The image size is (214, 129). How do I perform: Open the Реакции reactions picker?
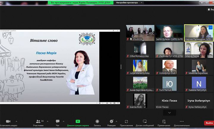tap(111, 123)
